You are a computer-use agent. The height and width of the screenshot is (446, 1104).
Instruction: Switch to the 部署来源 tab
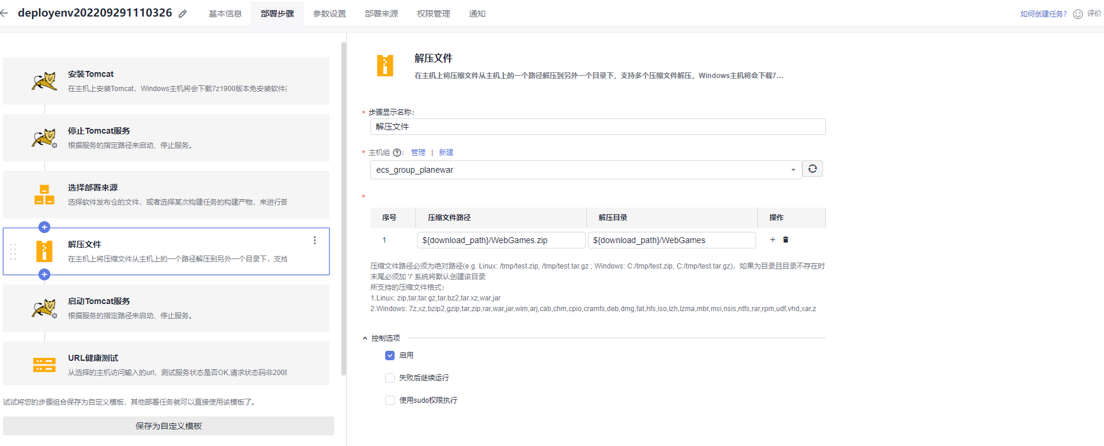(x=382, y=14)
